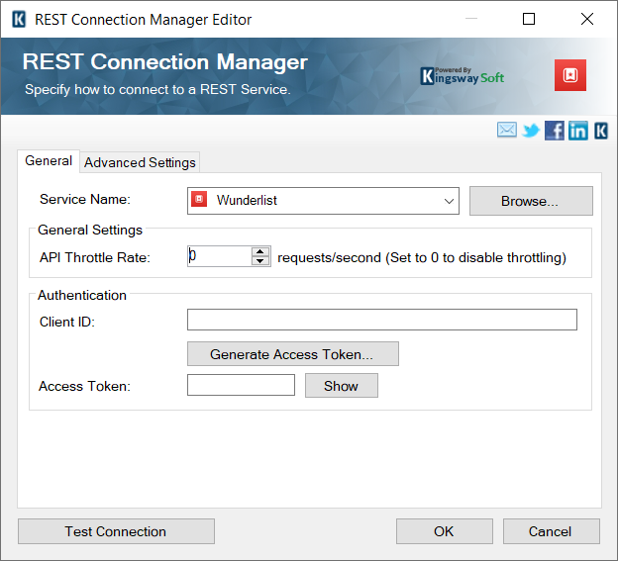Click Generate Access Token... button
Viewport: 618px width, 561px height.
tap(293, 354)
